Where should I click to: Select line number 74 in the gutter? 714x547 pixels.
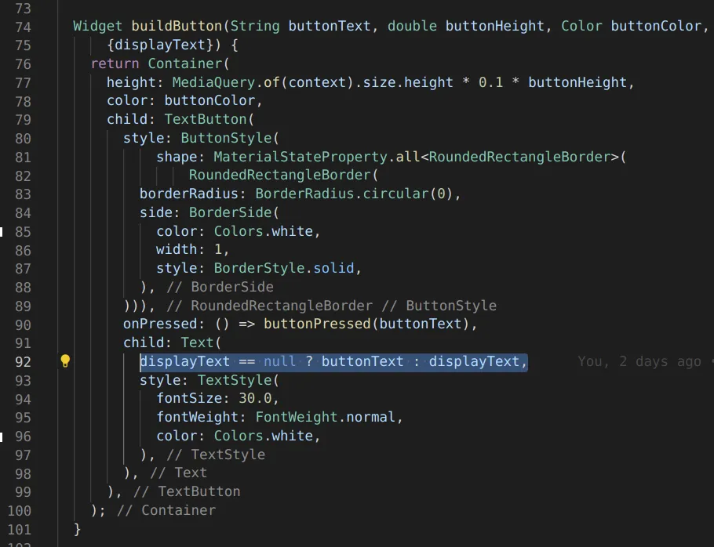coord(23,27)
